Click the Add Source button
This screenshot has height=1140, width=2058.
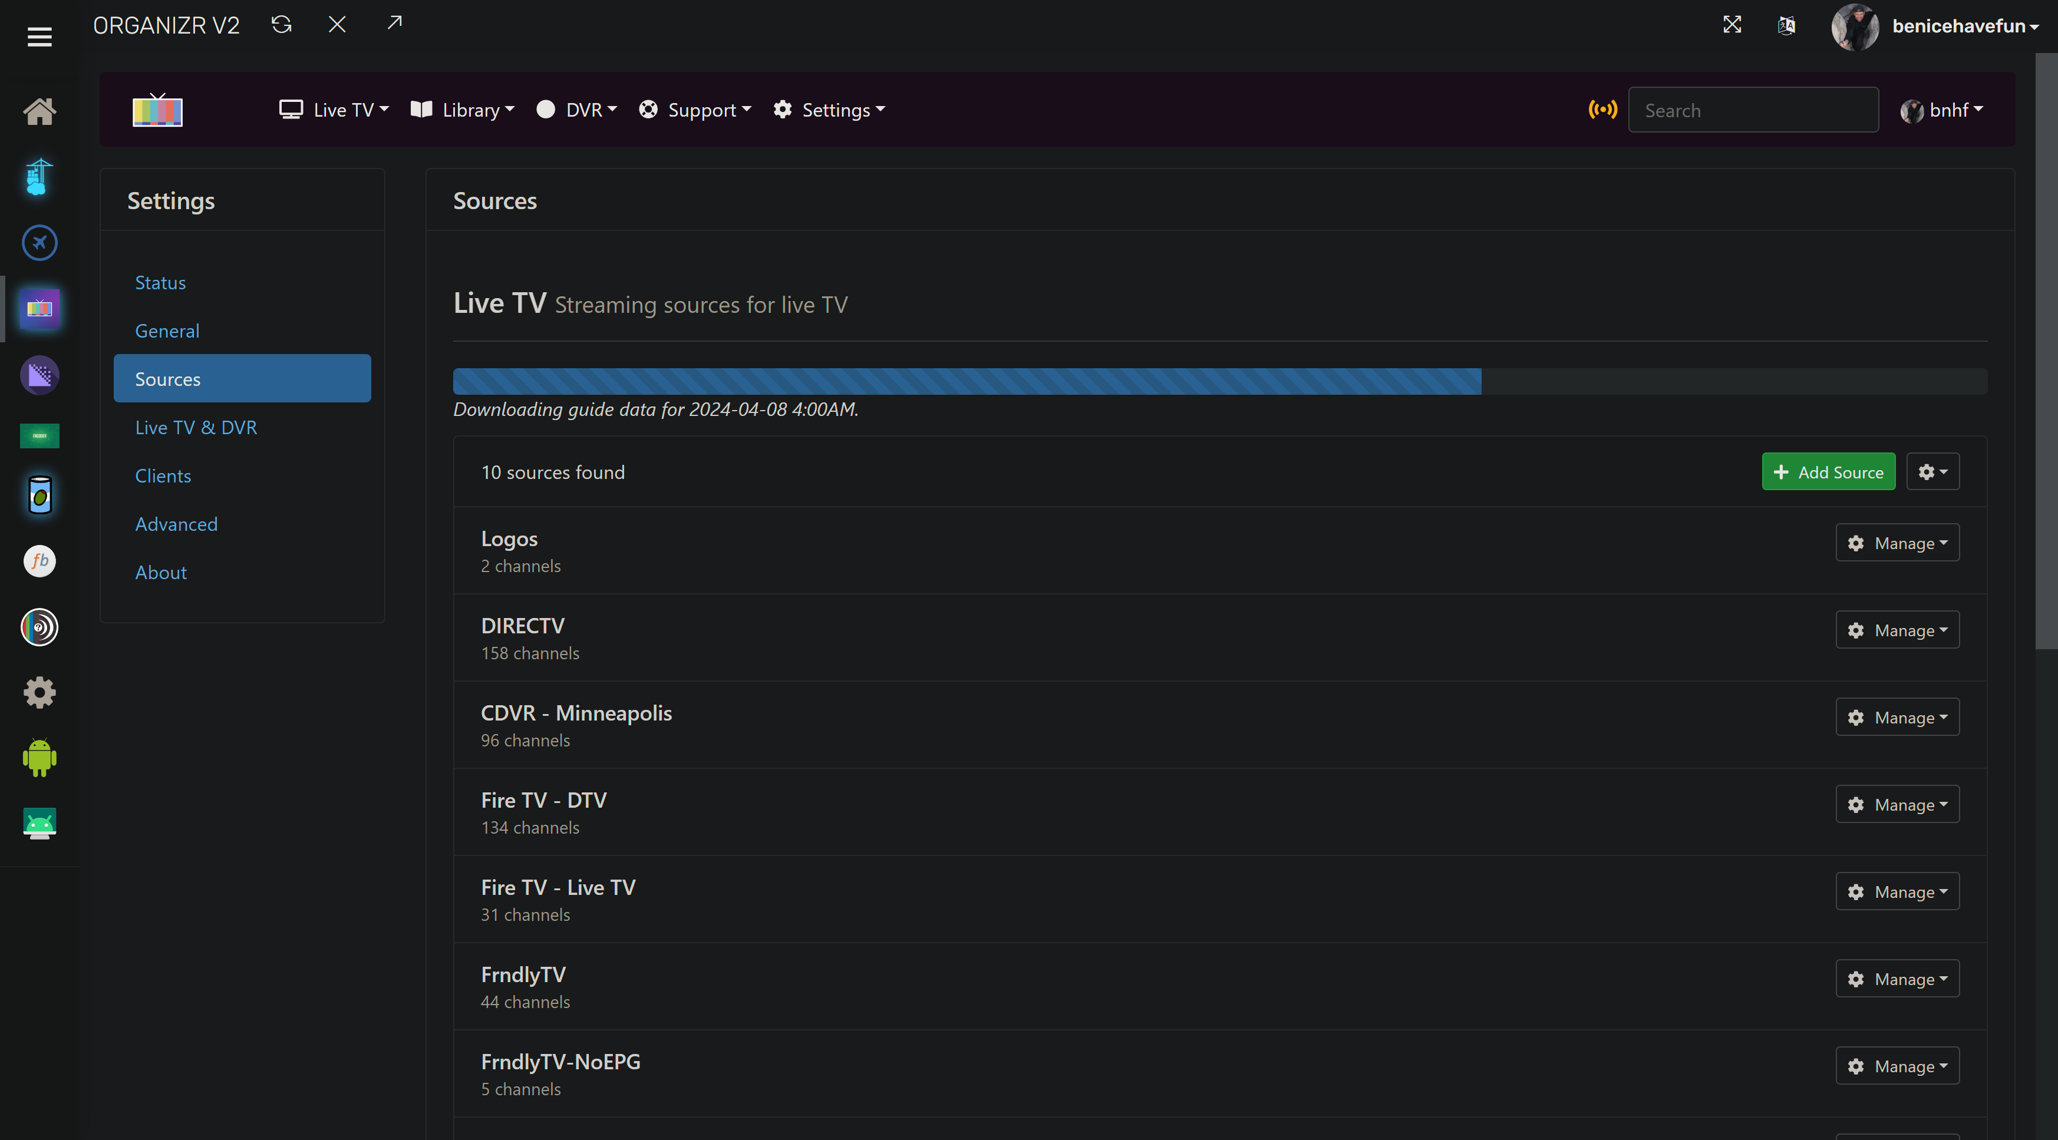coord(1828,471)
